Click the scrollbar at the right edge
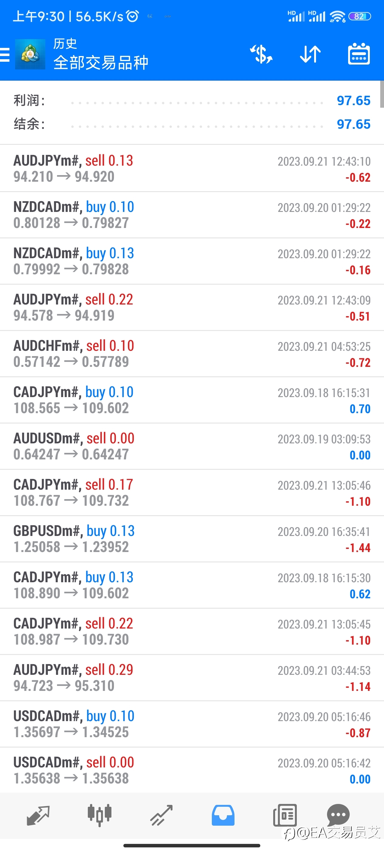The image size is (384, 854). tap(382, 94)
